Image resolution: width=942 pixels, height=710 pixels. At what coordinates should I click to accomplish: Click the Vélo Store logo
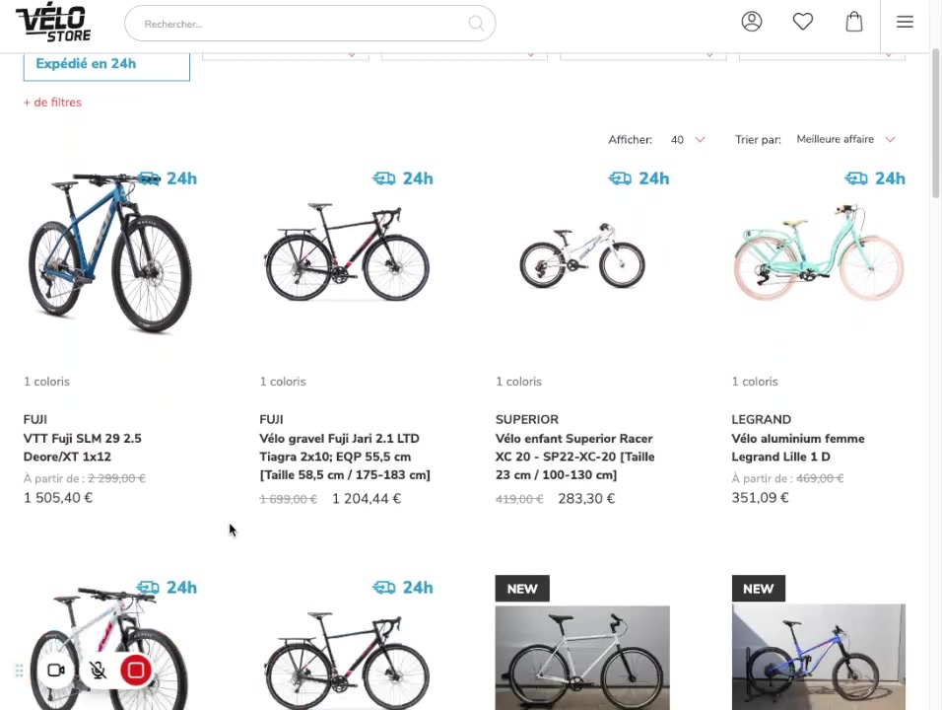53,23
